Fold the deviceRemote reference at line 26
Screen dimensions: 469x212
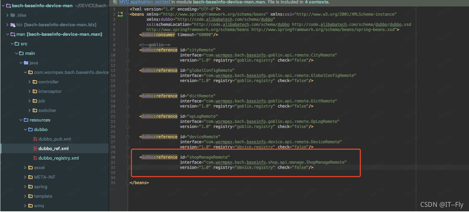pos(128,137)
